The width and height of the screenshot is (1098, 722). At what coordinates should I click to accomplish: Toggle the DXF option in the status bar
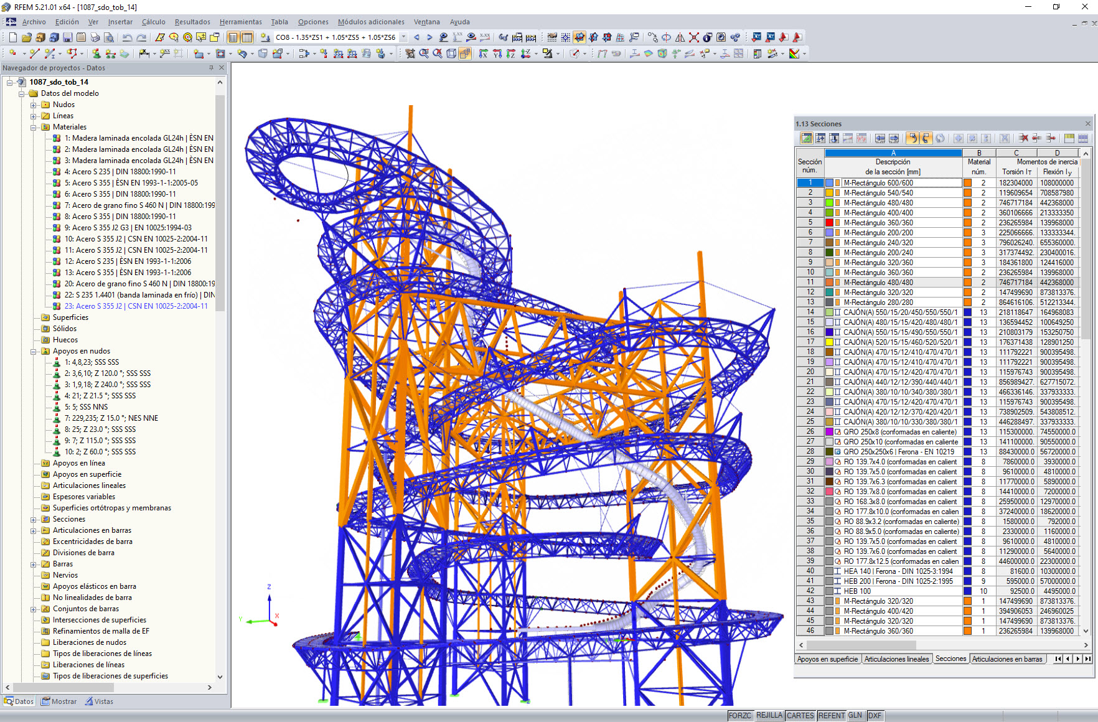point(875,716)
